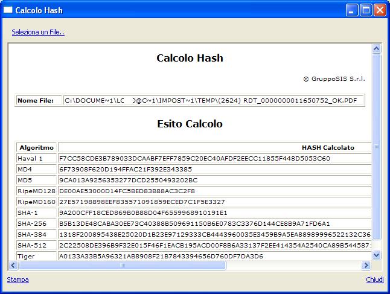
Task: Select the SHA-256 algorithm cell
Action: [37, 223]
